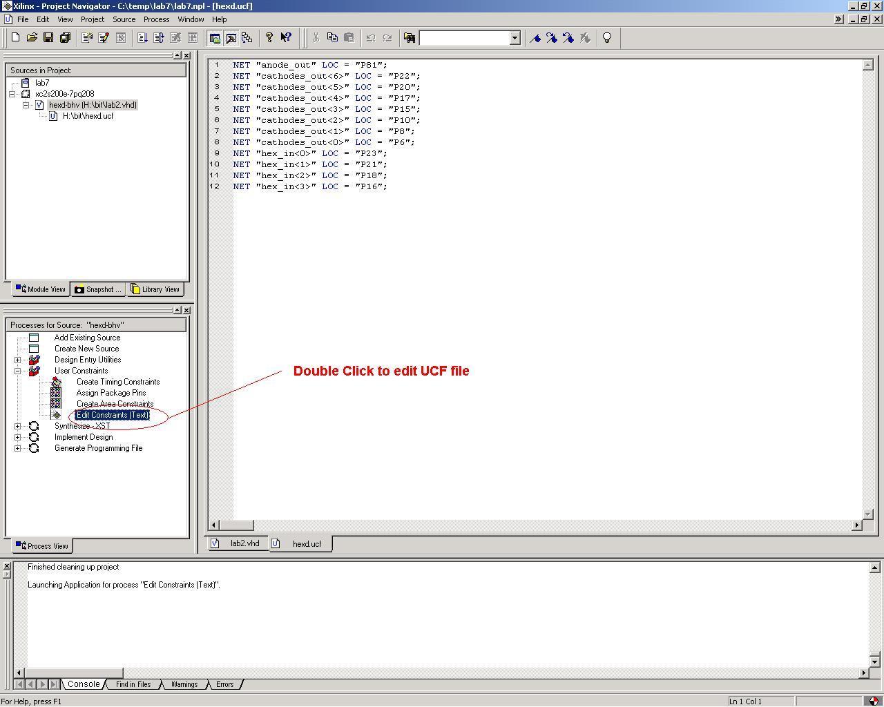
Task: Click the grayed-out bookmark clear icon
Action: [585, 38]
